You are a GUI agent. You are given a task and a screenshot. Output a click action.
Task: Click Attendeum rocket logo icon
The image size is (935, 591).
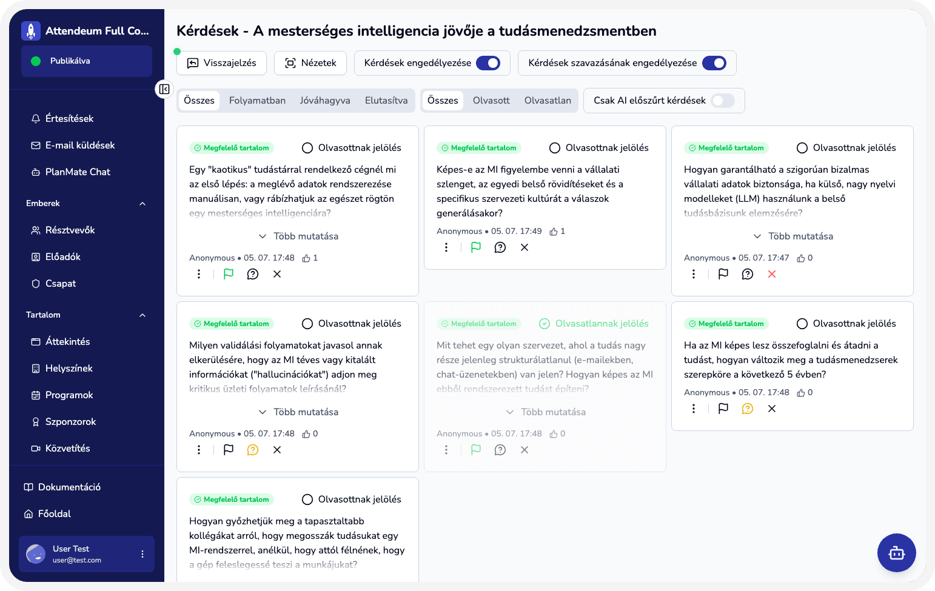click(x=31, y=31)
